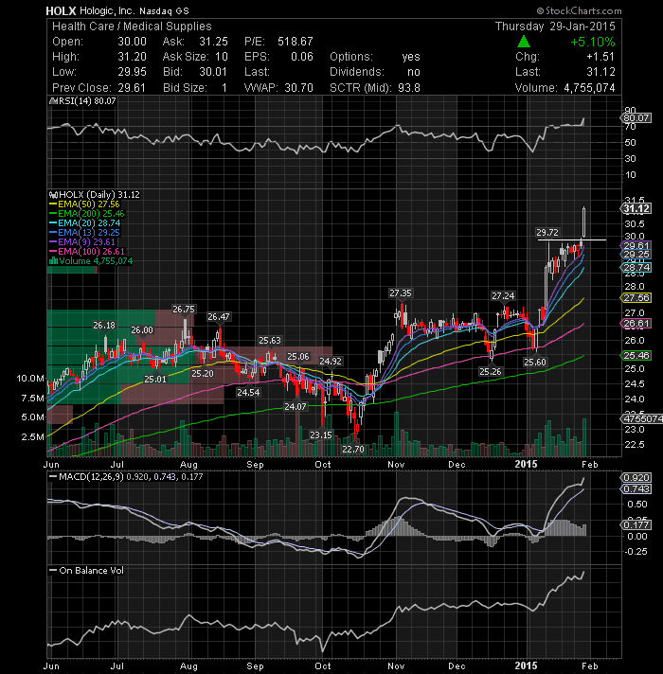Select the Ask value '31.25'

[213, 42]
